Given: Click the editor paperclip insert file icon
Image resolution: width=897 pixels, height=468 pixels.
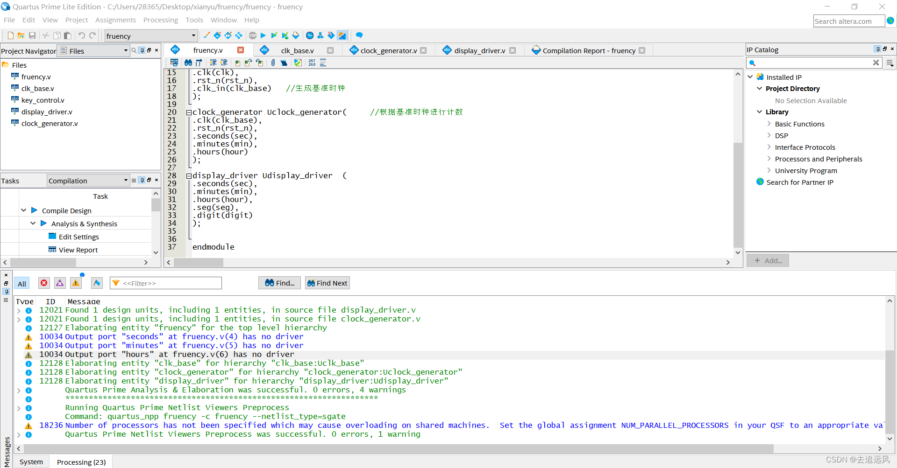Looking at the screenshot, I should point(273,63).
